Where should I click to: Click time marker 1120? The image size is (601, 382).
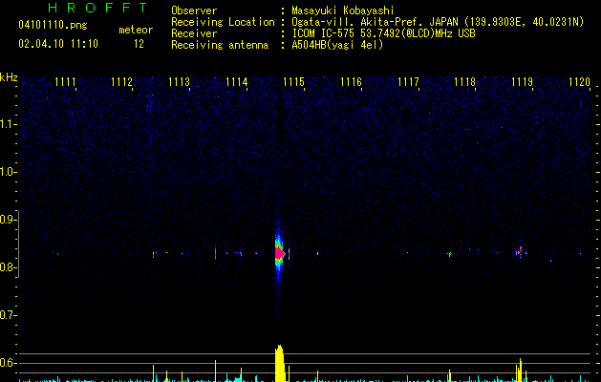(579, 82)
